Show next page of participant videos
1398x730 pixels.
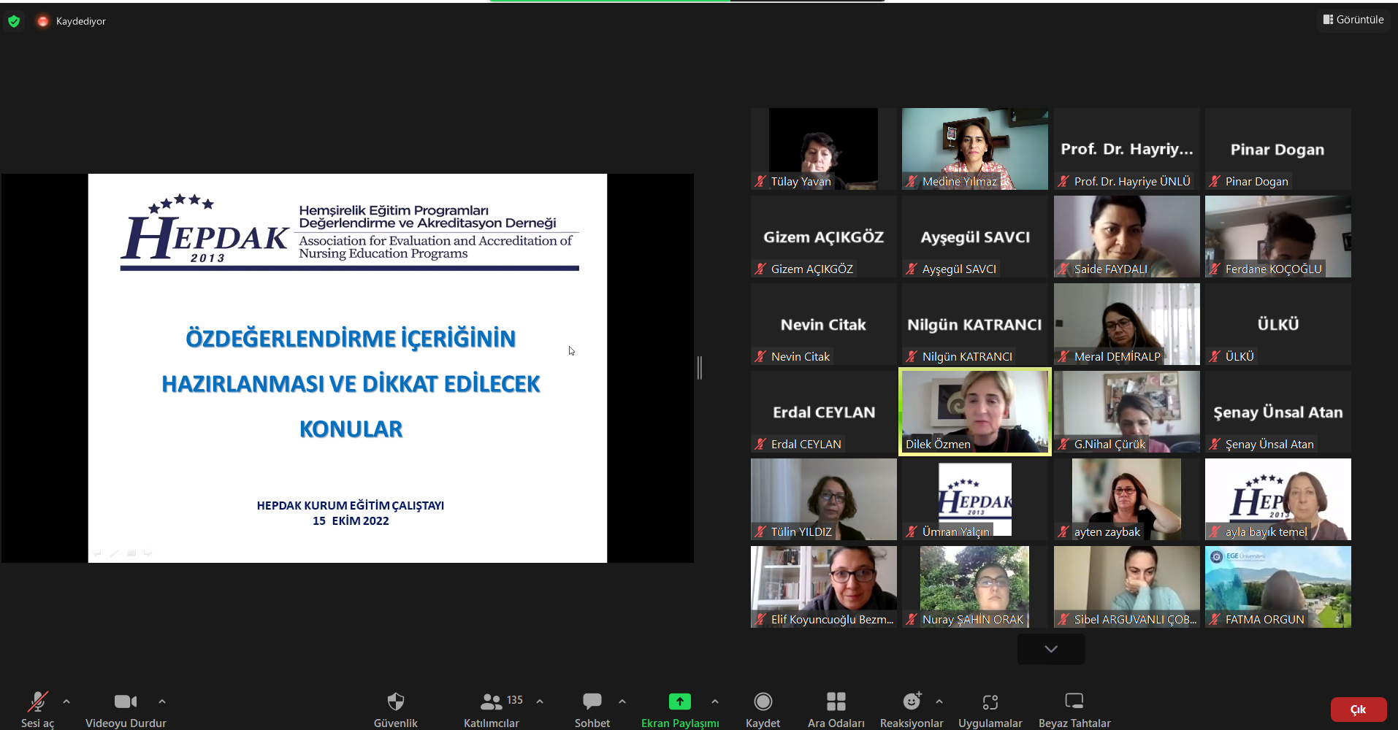pyautogui.click(x=1051, y=649)
